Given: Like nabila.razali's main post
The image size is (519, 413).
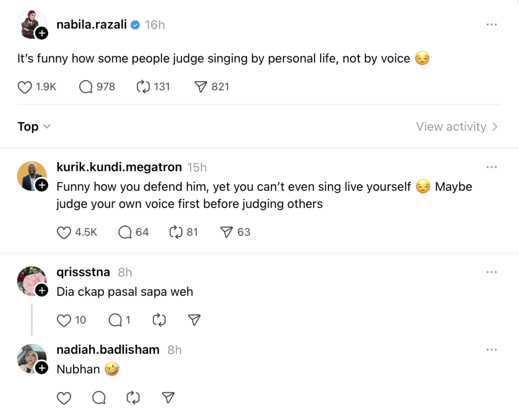Looking at the screenshot, I should [x=25, y=87].
